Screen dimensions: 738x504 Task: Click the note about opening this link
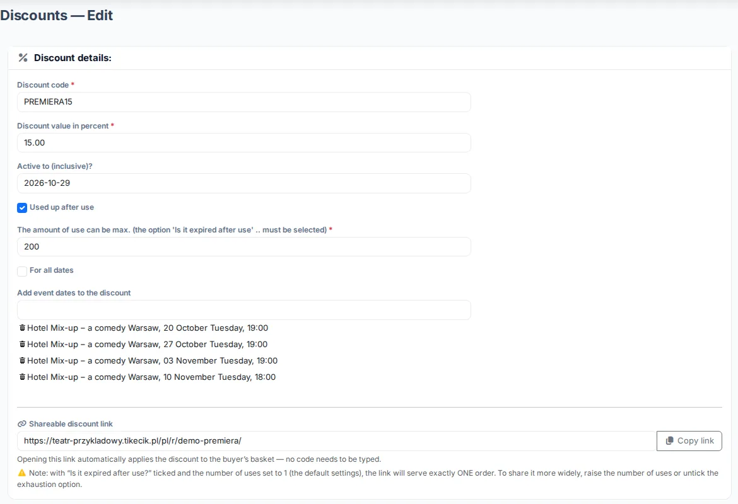pos(199,459)
